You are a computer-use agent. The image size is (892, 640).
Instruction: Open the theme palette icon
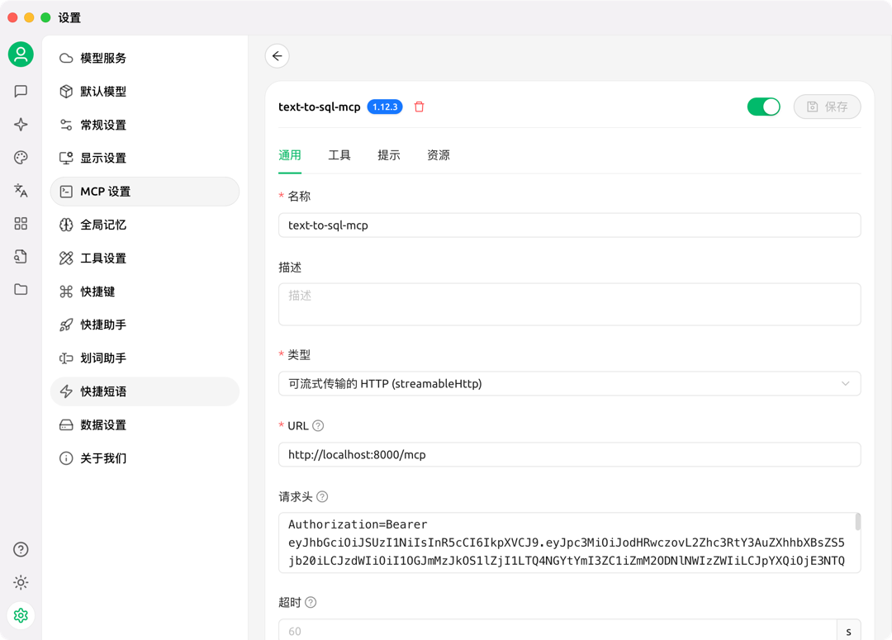point(20,157)
